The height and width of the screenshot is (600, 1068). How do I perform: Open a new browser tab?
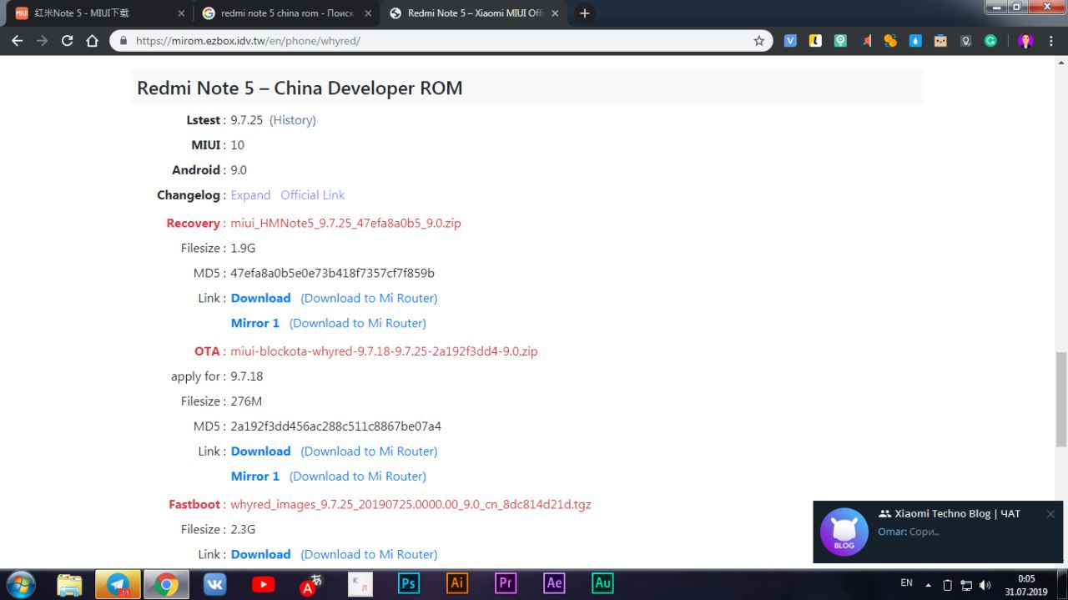[585, 13]
